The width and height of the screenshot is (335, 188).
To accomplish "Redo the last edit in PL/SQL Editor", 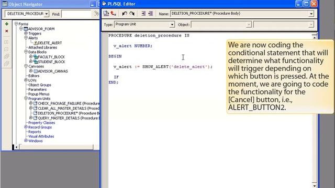I will click(132, 14).
